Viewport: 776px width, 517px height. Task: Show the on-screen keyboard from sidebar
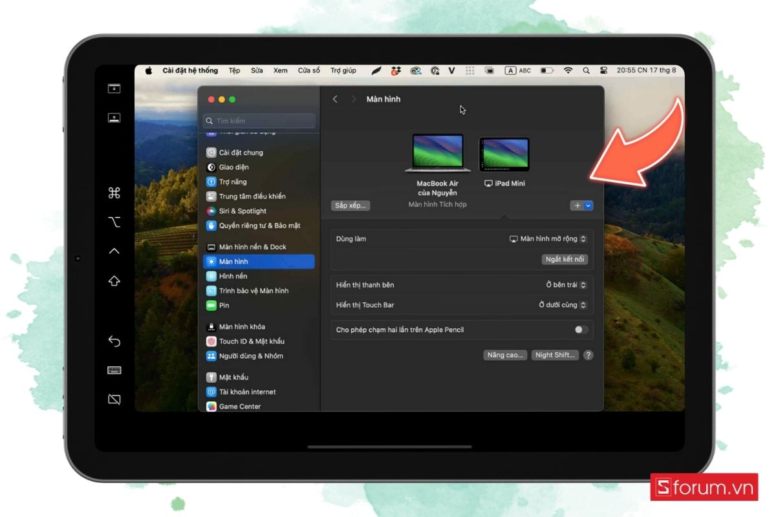[x=114, y=370]
